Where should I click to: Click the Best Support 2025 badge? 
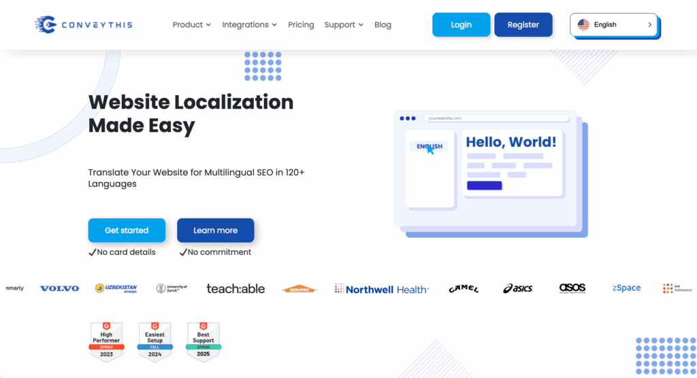point(203,342)
